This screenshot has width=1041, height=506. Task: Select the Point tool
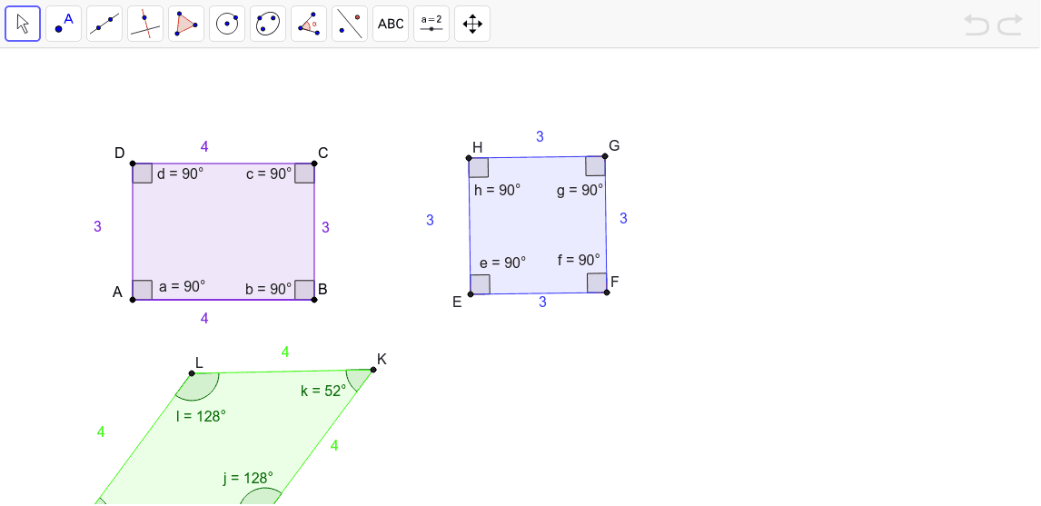click(64, 24)
